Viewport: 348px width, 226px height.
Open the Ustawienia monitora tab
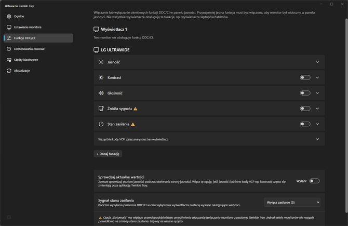click(x=28, y=27)
